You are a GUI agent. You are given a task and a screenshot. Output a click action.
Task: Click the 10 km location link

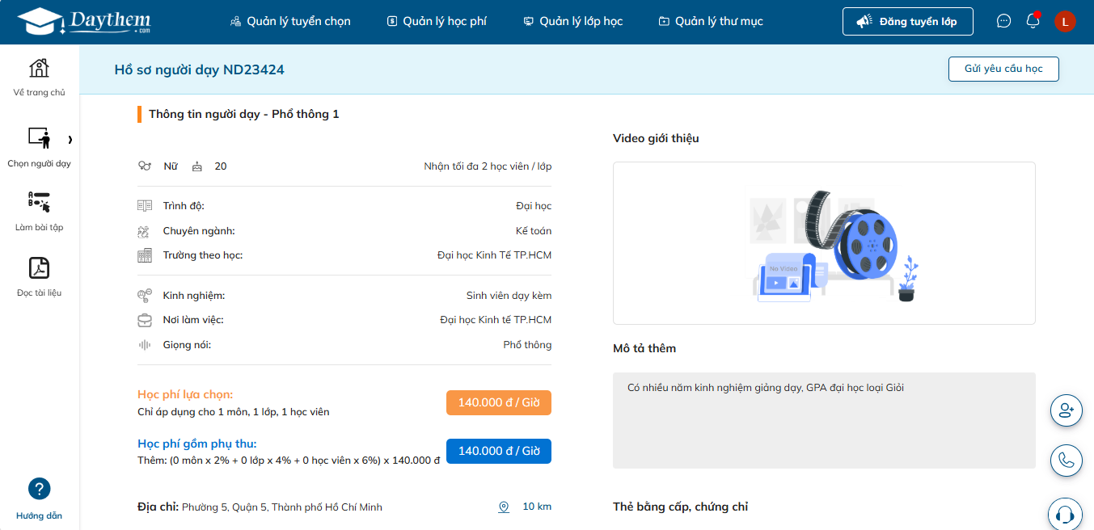click(527, 507)
